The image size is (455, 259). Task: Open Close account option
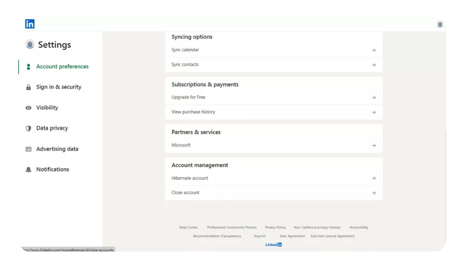185,193
